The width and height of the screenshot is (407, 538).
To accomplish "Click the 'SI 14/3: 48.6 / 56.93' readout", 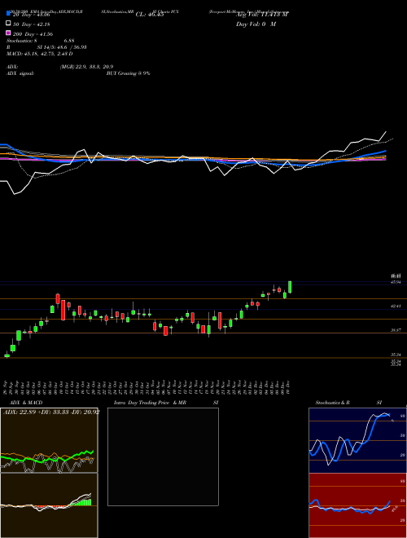I will coord(62,47).
